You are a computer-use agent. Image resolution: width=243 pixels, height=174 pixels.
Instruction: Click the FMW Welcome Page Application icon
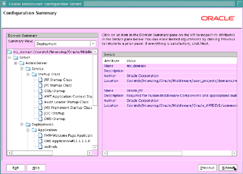click(x=40, y=135)
